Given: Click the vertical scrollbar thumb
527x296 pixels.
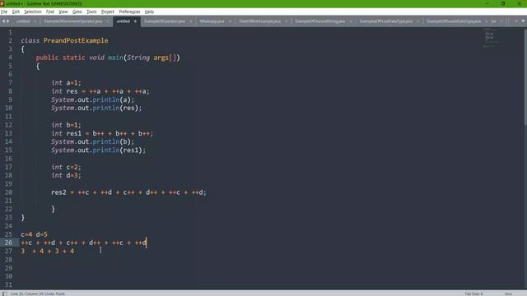Looking at the screenshot, I should point(525,77).
